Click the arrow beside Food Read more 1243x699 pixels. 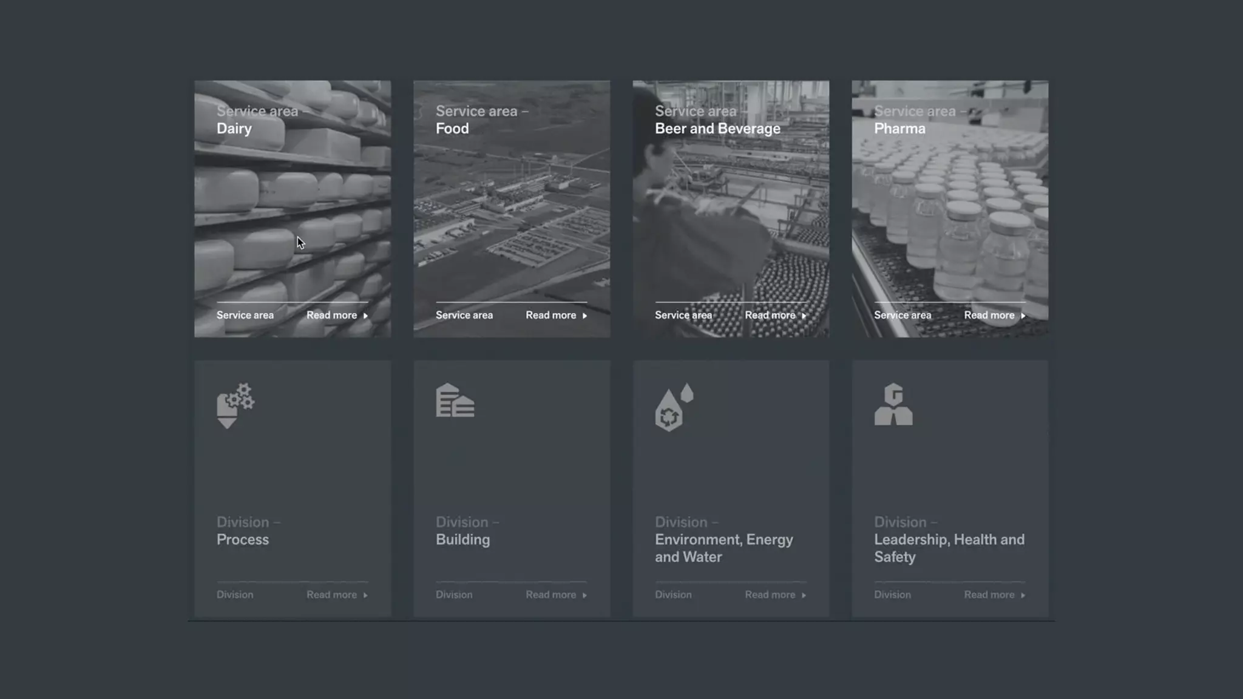(x=584, y=316)
